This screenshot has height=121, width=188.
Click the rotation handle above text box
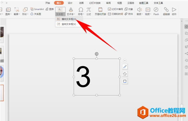click(97, 54)
